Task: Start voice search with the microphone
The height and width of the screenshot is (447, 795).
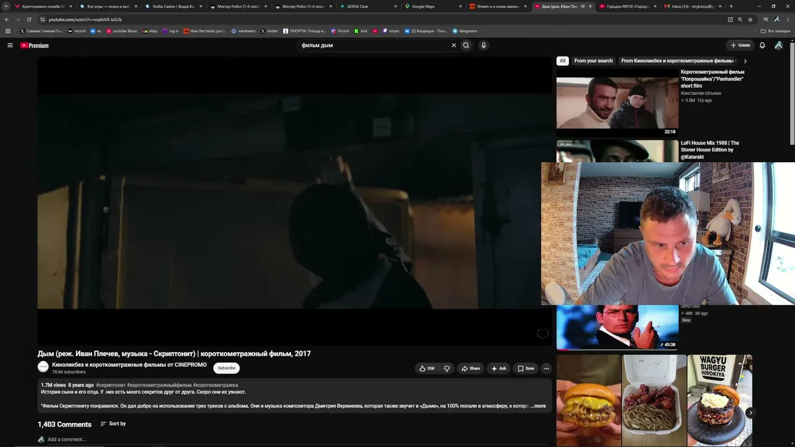Action: (x=484, y=45)
